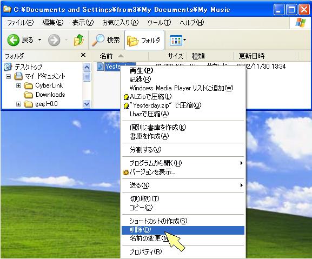
Task: Sort by the 更新日時 column header
Action: pos(265,56)
